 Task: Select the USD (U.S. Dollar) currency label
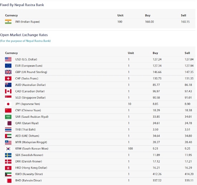(x=26, y=59)
